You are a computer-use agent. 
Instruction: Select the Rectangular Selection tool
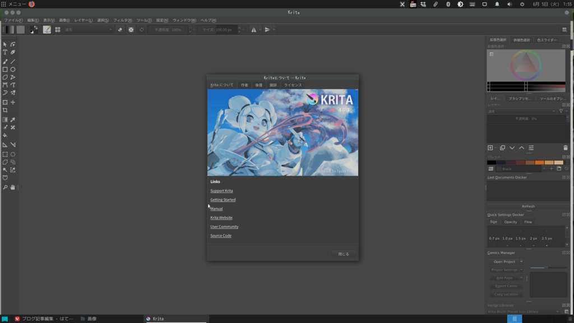click(x=5, y=155)
